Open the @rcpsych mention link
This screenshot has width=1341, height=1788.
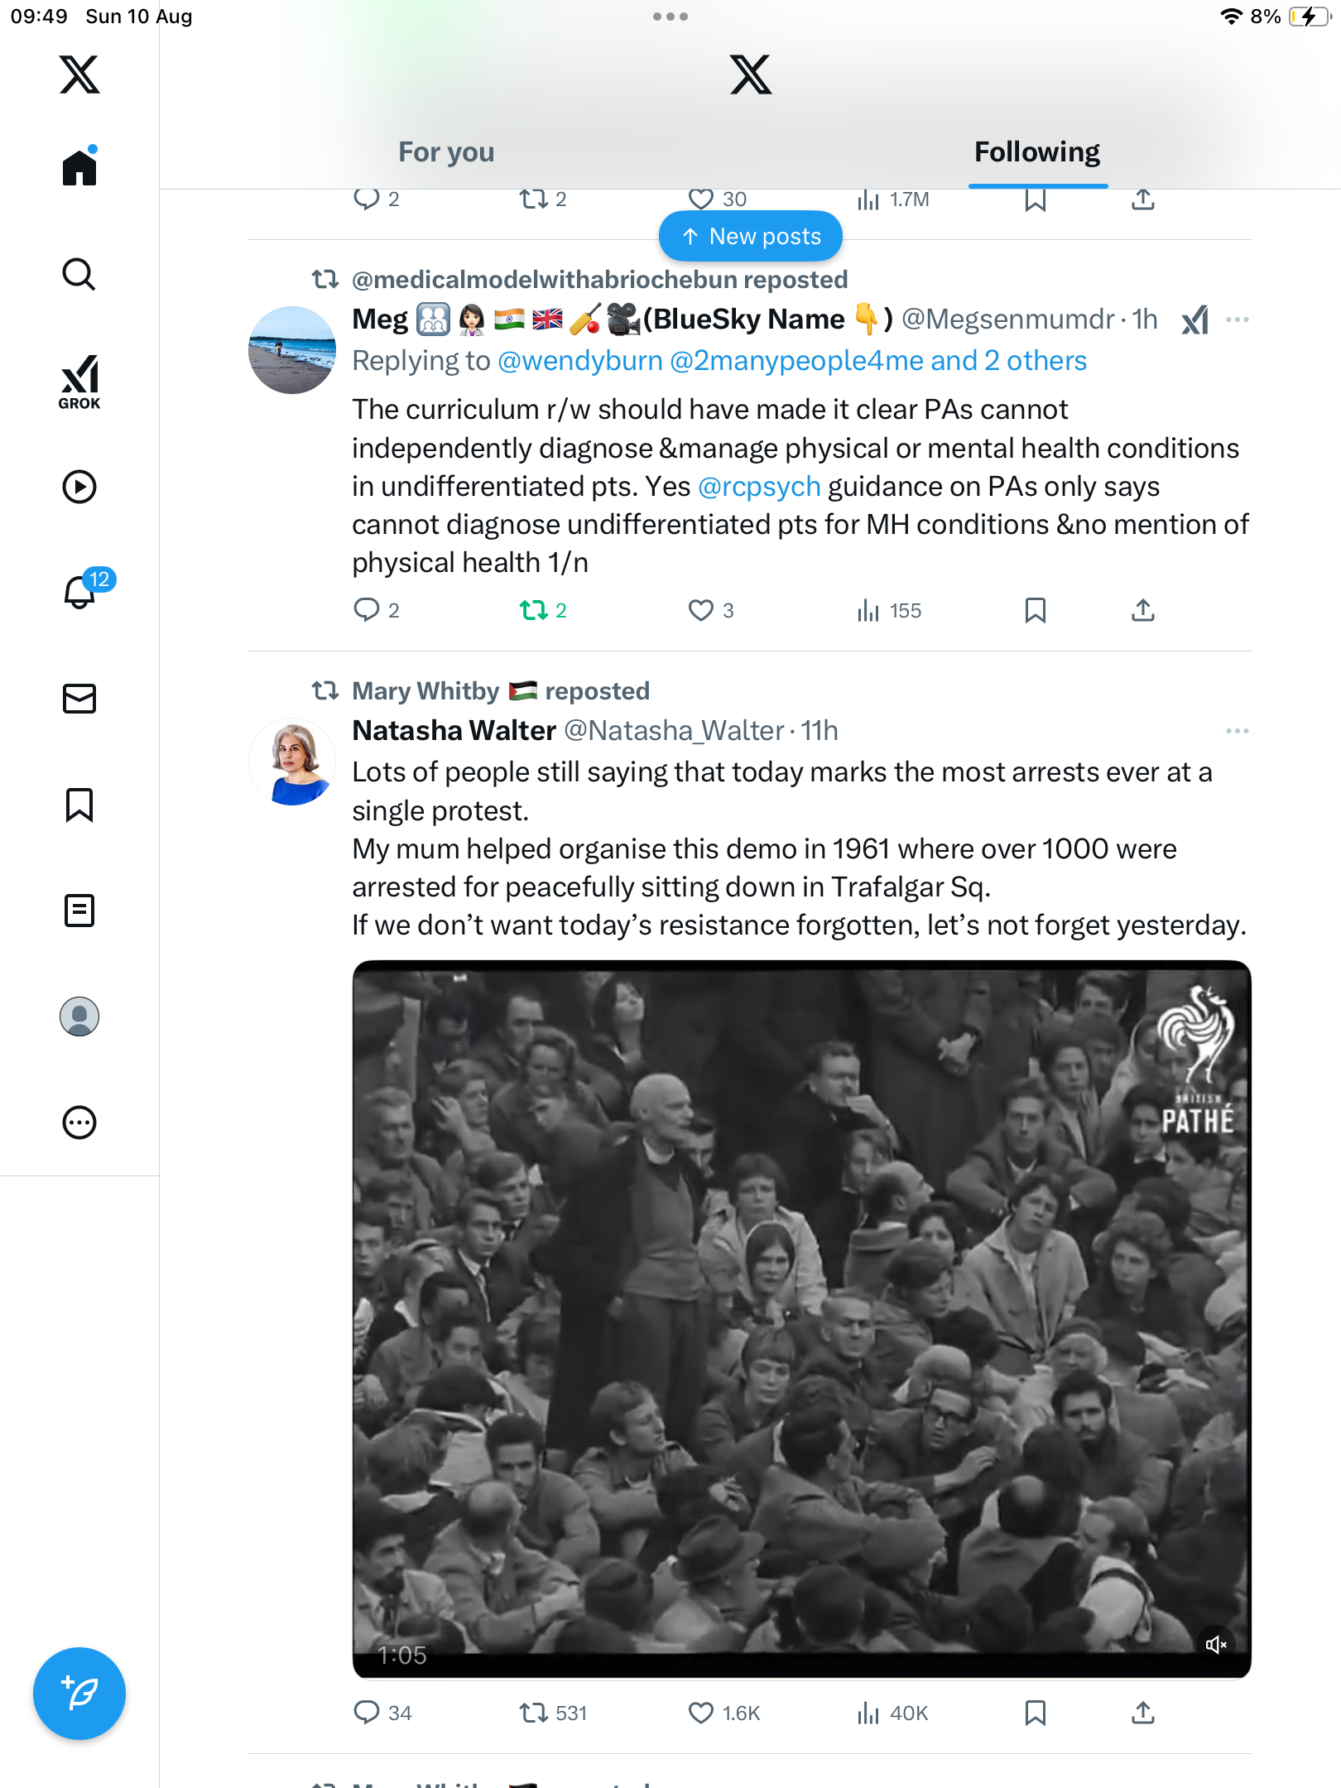click(759, 487)
